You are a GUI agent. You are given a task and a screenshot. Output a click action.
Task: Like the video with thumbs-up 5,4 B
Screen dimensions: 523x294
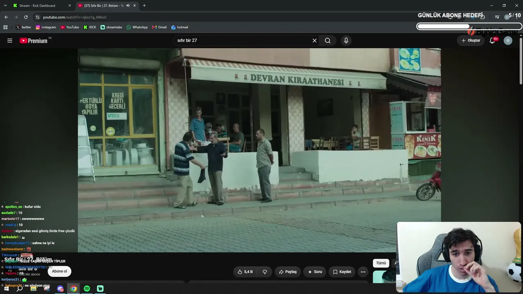245,272
